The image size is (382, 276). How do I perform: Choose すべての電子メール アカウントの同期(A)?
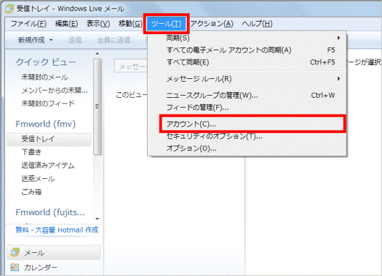(x=253, y=50)
